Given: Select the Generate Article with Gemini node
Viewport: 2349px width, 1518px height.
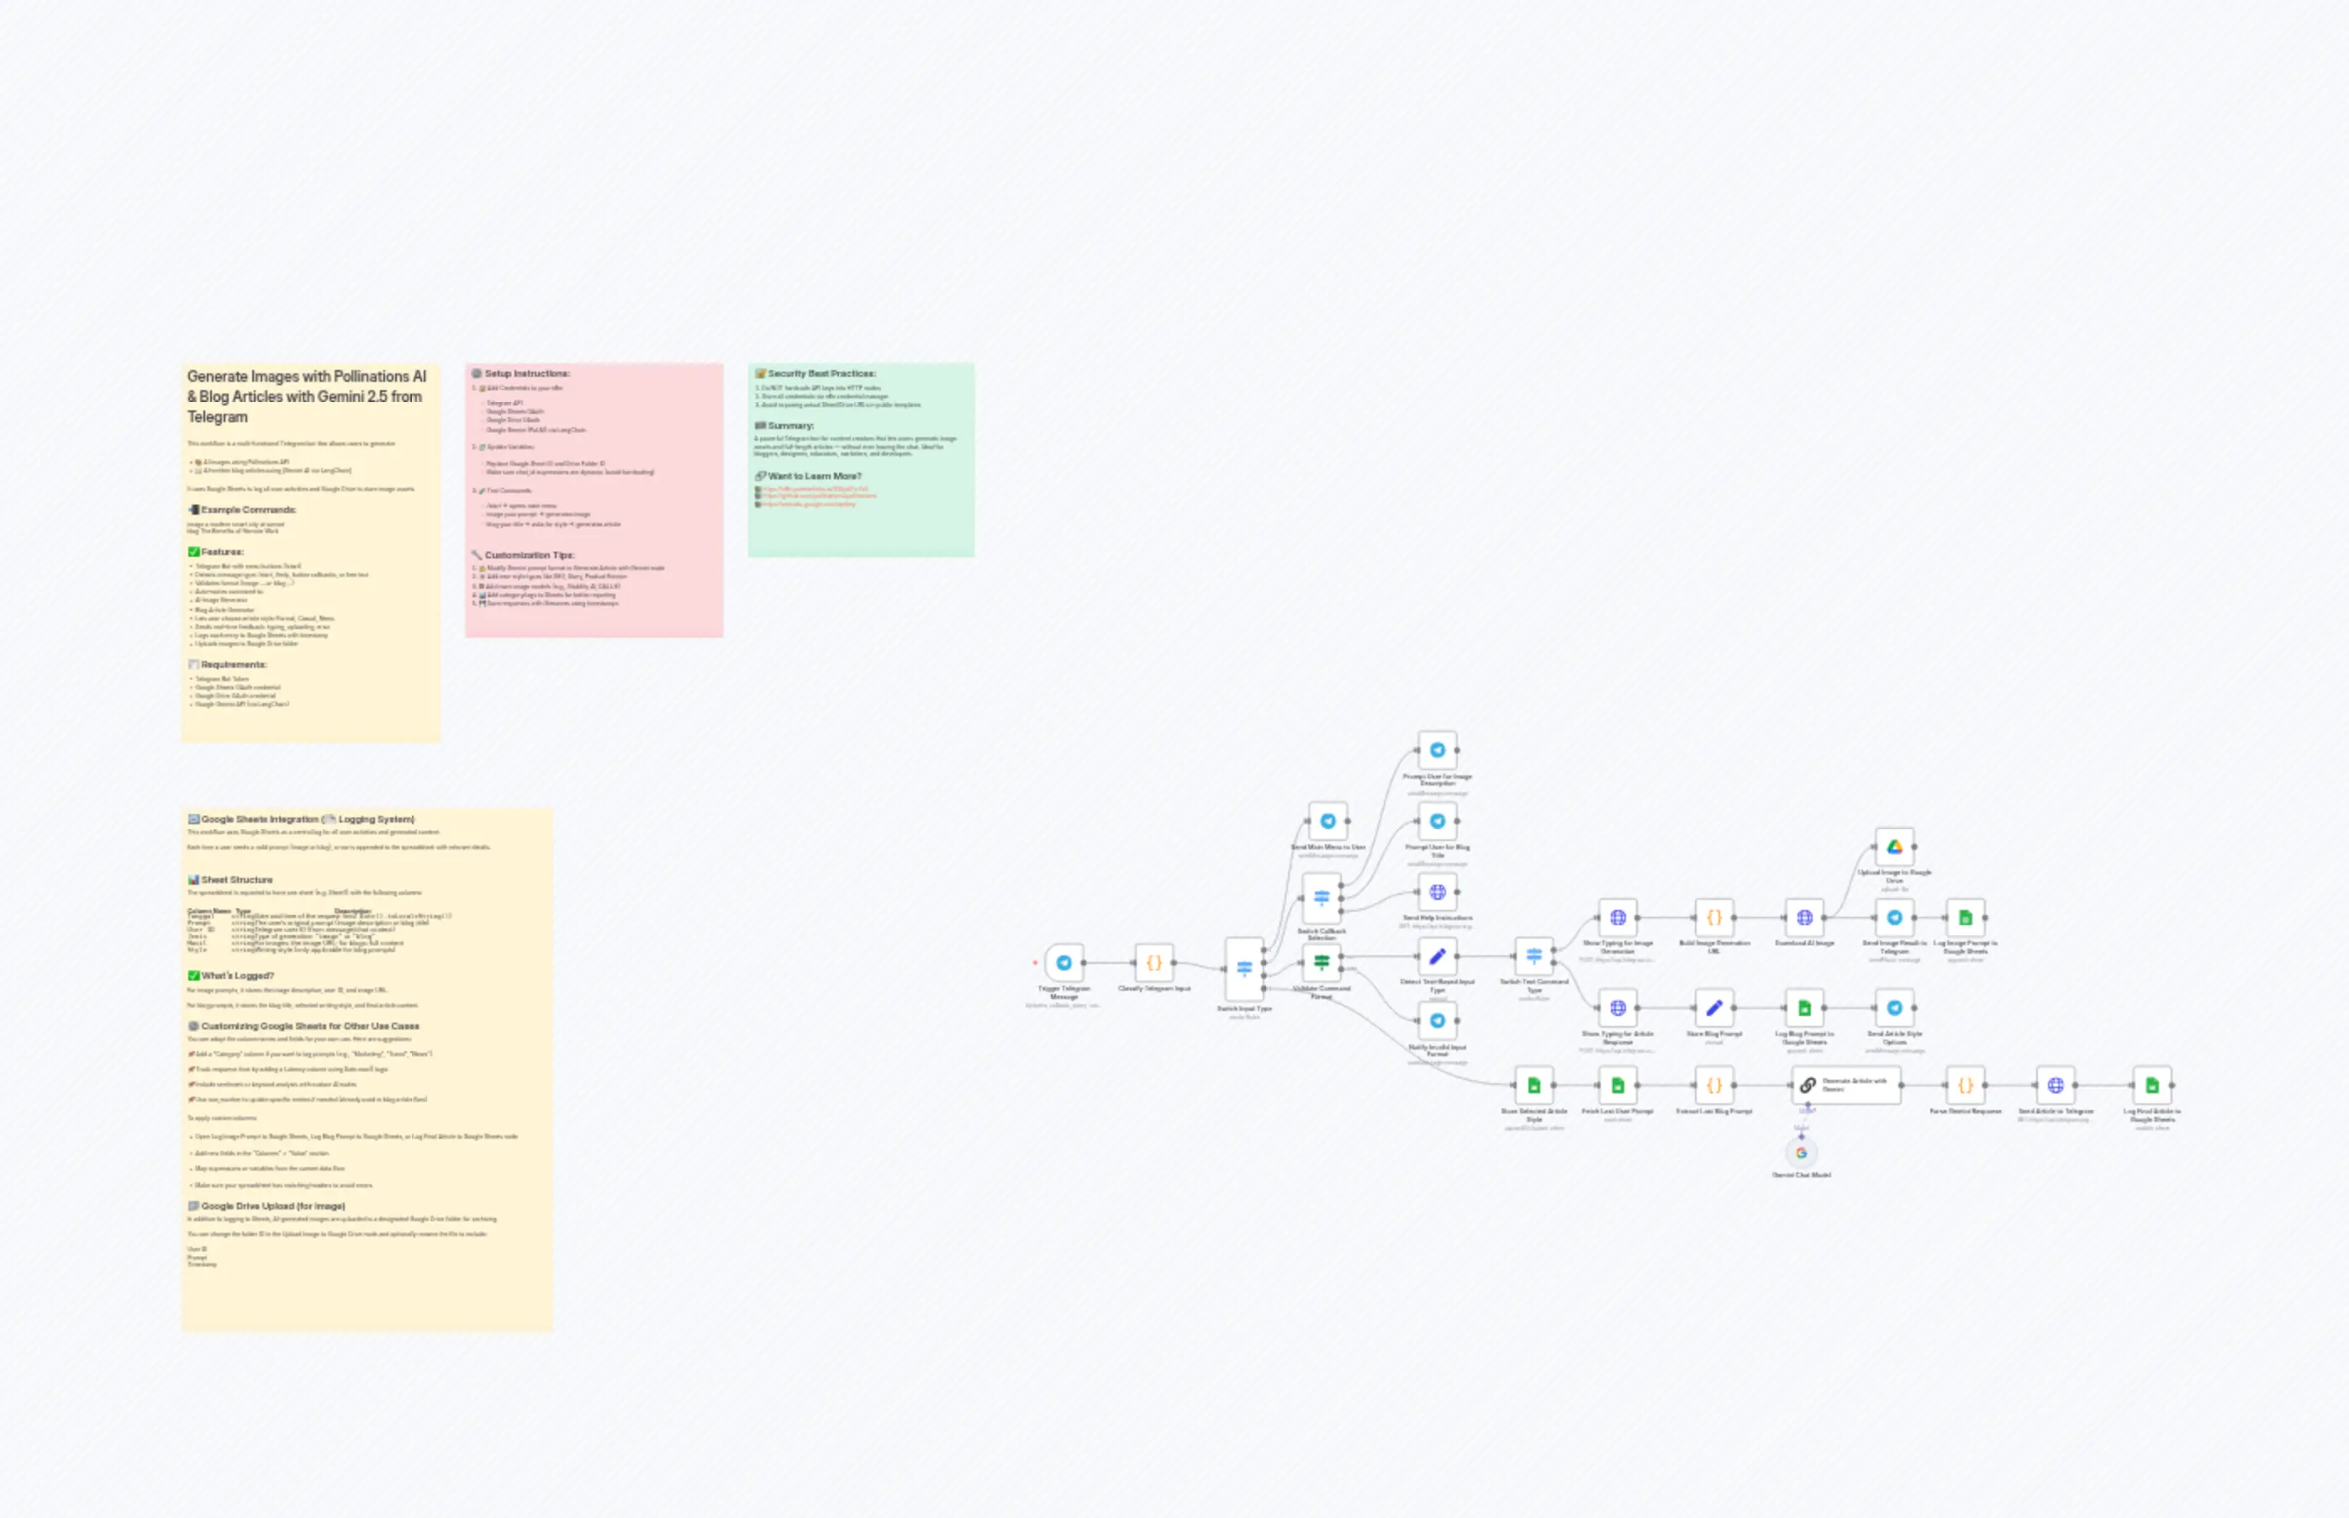Looking at the screenshot, I should click(1846, 1085).
